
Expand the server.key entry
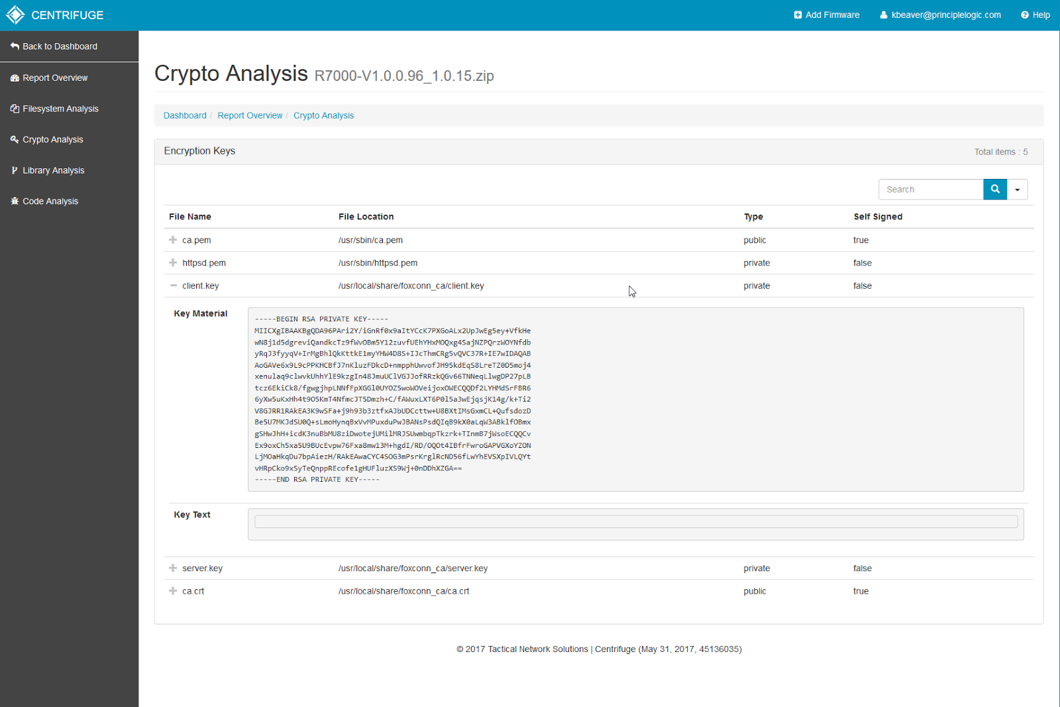(172, 568)
